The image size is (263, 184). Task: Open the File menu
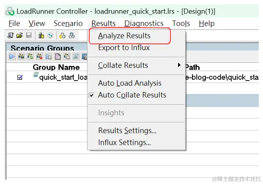pyautogui.click(x=14, y=24)
